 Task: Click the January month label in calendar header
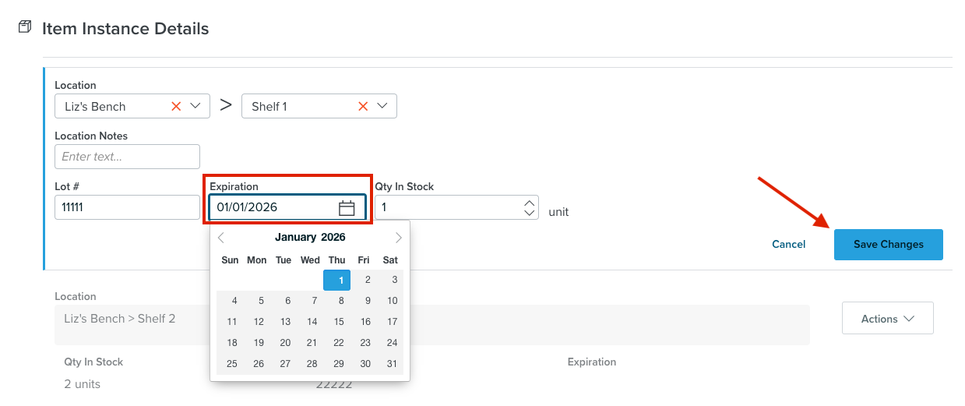296,238
